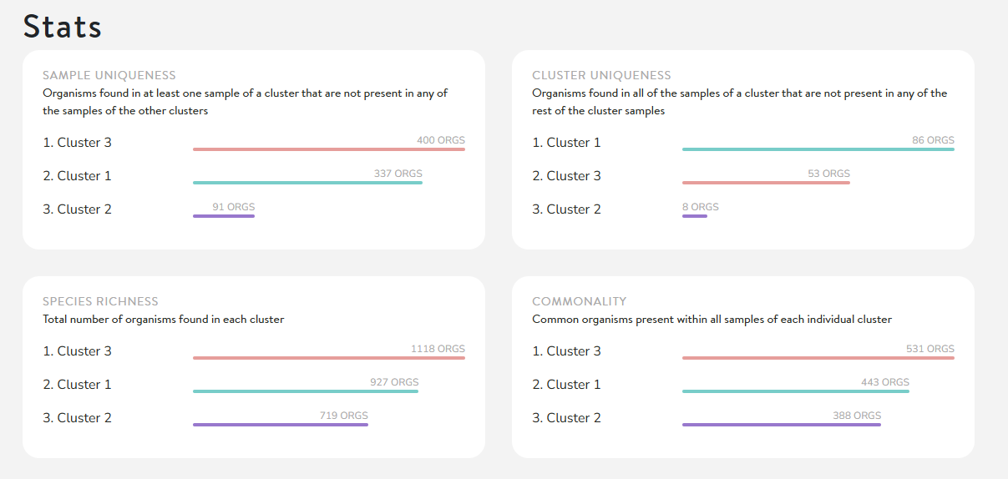Pick the short purple 8 ORGS bar
Viewport: 1008px width, 479px height.
tap(695, 216)
